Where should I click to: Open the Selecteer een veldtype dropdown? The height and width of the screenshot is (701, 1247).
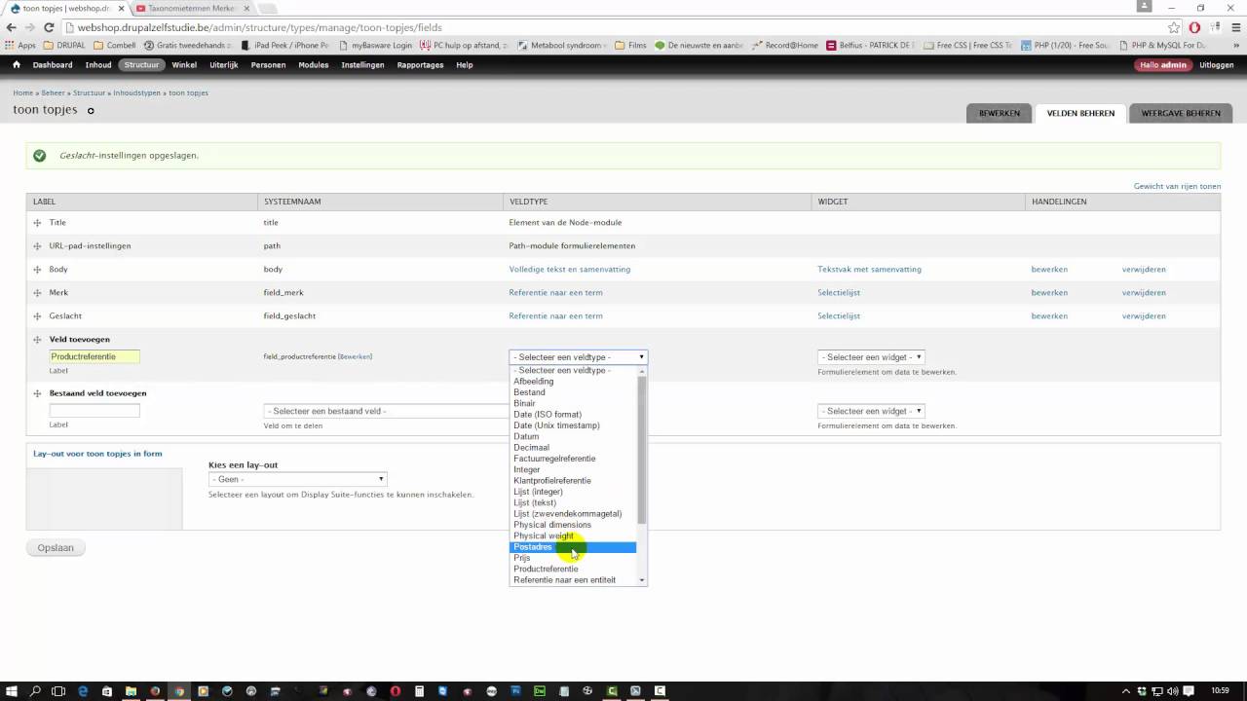tap(578, 357)
